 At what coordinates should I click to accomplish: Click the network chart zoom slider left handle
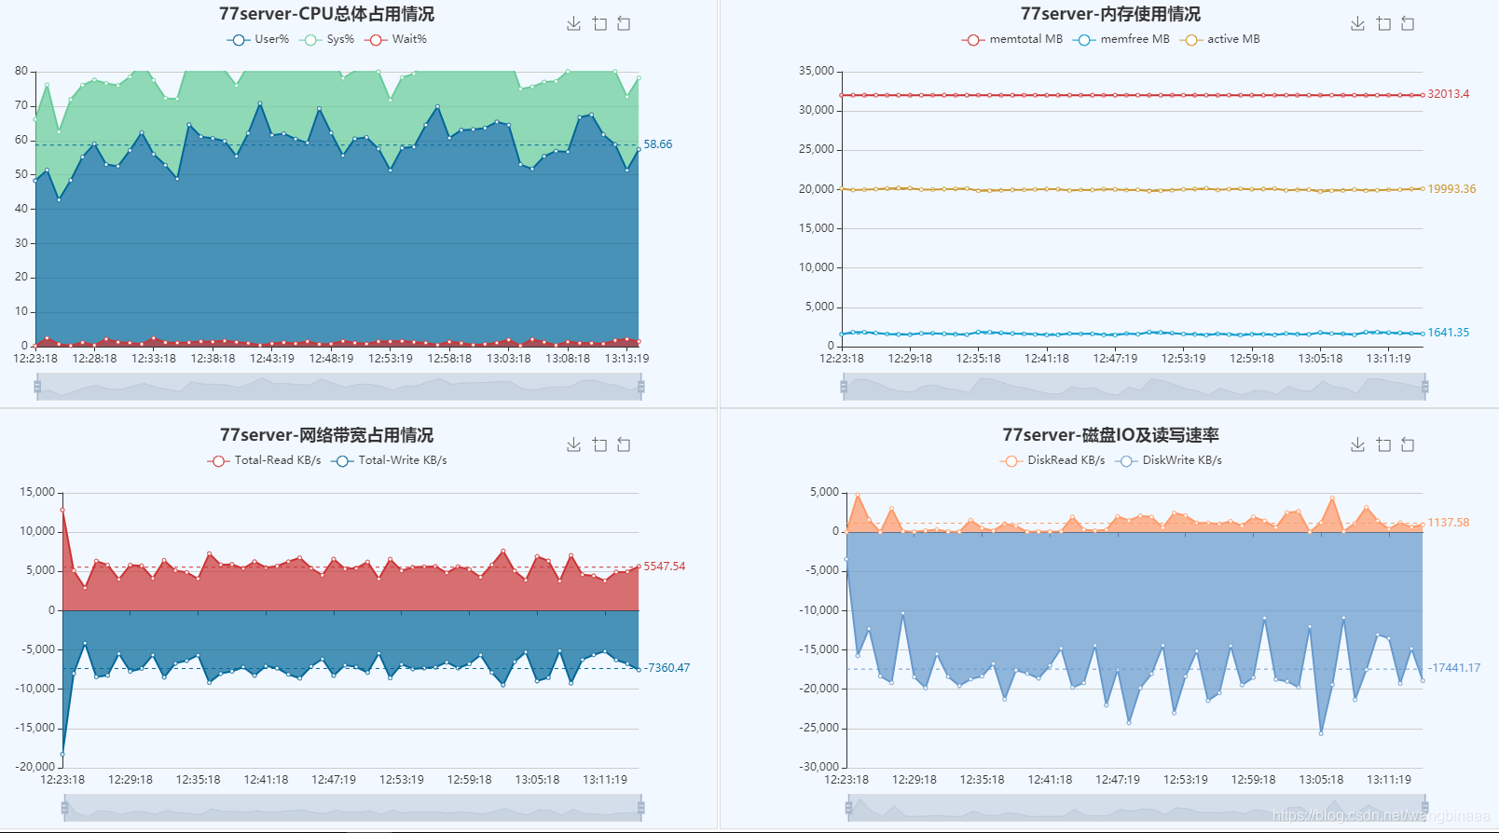pyautogui.click(x=64, y=808)
